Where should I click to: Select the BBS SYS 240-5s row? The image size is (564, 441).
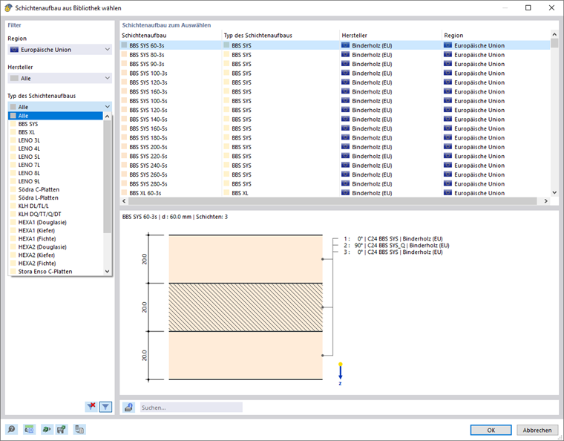[x=335, y=166]
